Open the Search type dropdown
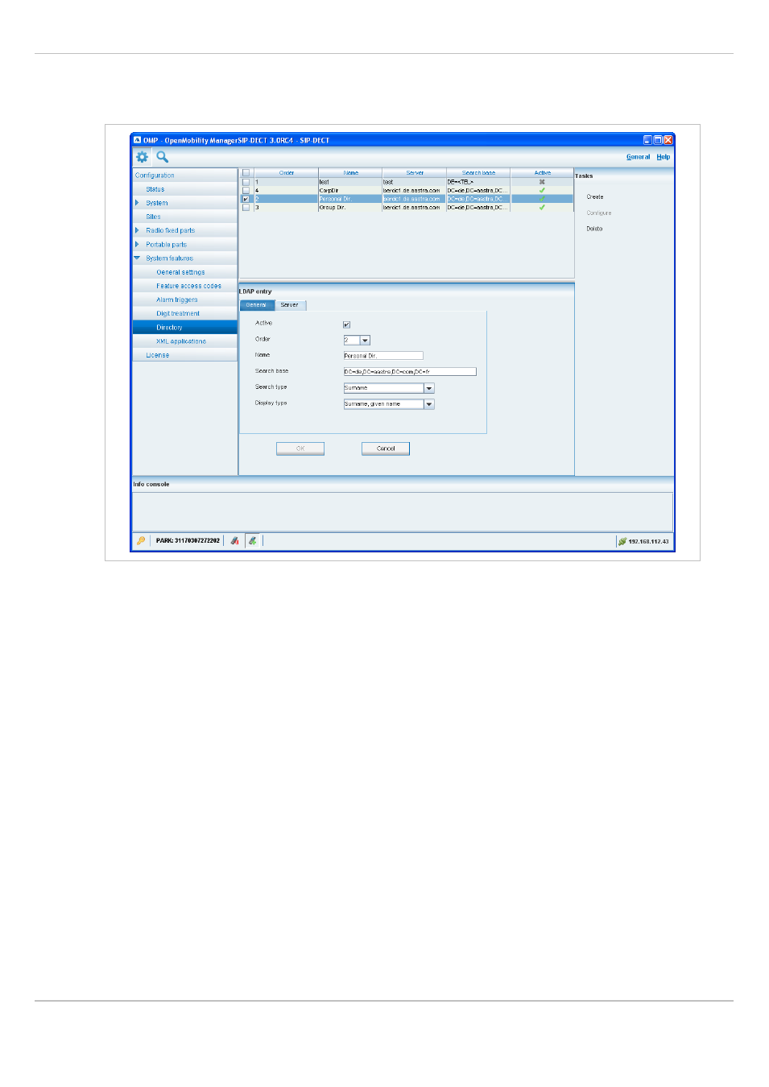 429,388
